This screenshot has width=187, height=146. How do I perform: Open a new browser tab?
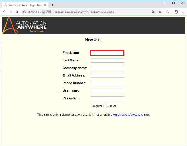click(x=52, y=5)
